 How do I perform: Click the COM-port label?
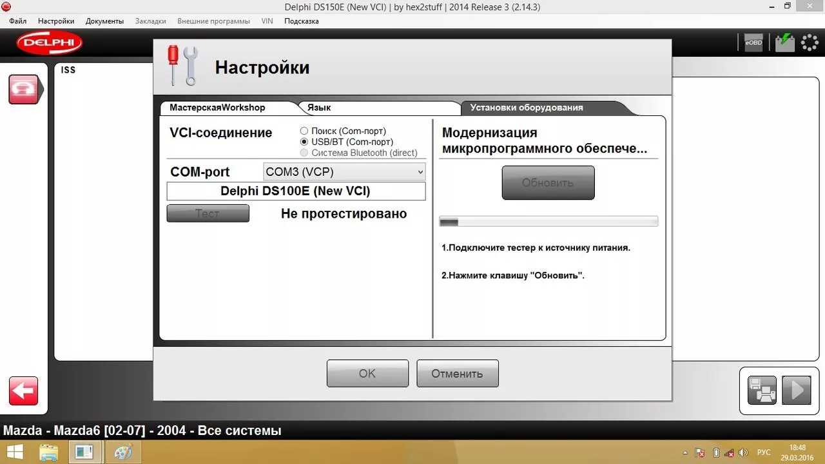click(200, 172)
